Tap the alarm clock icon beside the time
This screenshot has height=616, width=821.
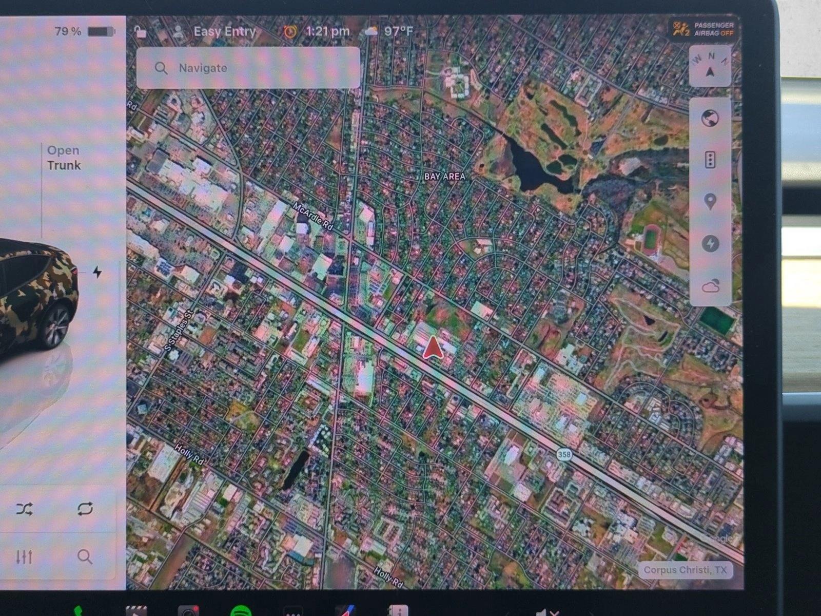click(290, 31)
